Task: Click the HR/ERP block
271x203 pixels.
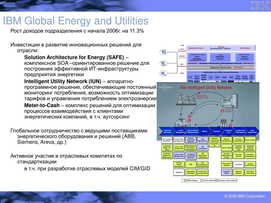Action: [x=251, y=77]
